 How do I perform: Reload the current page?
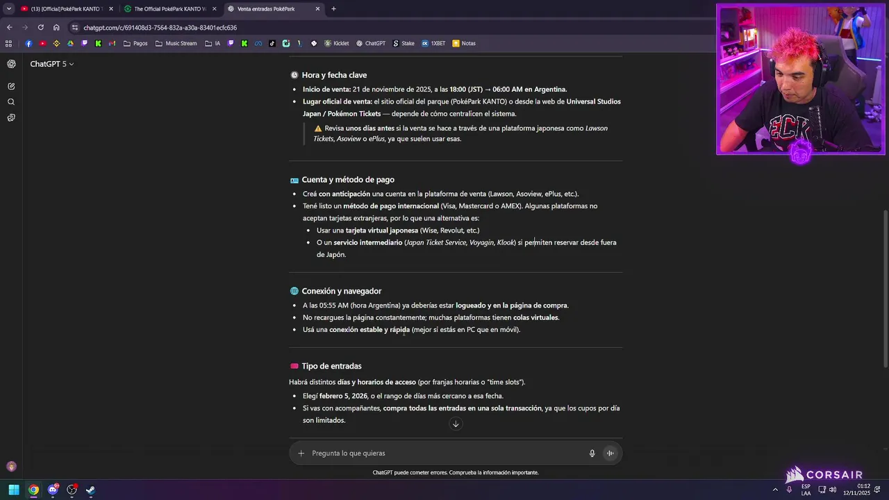[40, 28]
